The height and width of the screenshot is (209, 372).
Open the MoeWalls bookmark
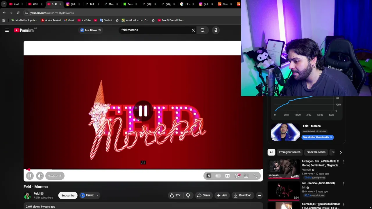click(24, 20)
